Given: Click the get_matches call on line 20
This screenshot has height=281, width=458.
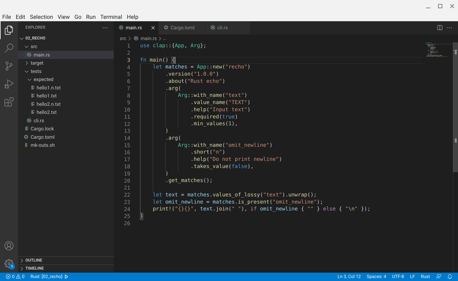Looking at the screenshot, I should pos(186,181).
